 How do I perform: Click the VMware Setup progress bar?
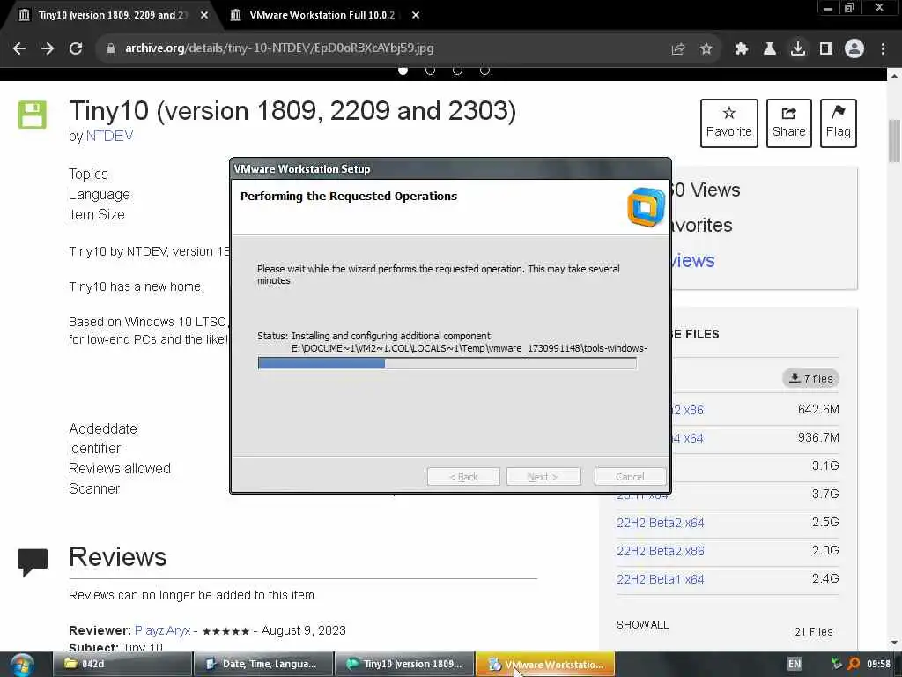pyautogui.click(x=447, y=363)
